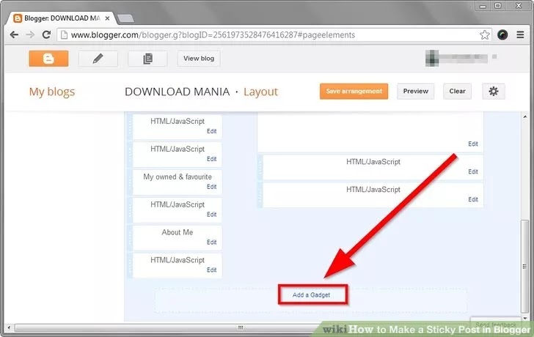Viewport: 534px width, 337px height.
Task: Select the About Me gadget title
Action: click(x=177, y=232)
